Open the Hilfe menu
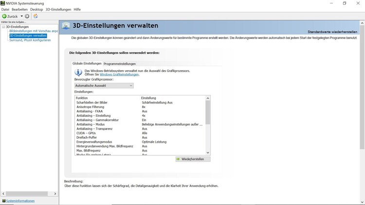Screen dimensions: 365x205 [x=77, y=10]
